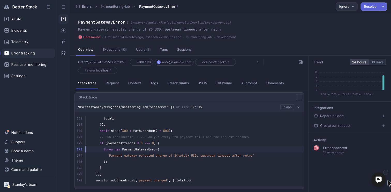Switch Trend to 24 hours
This screenshot has width=391, height=192.
point(359,62)
